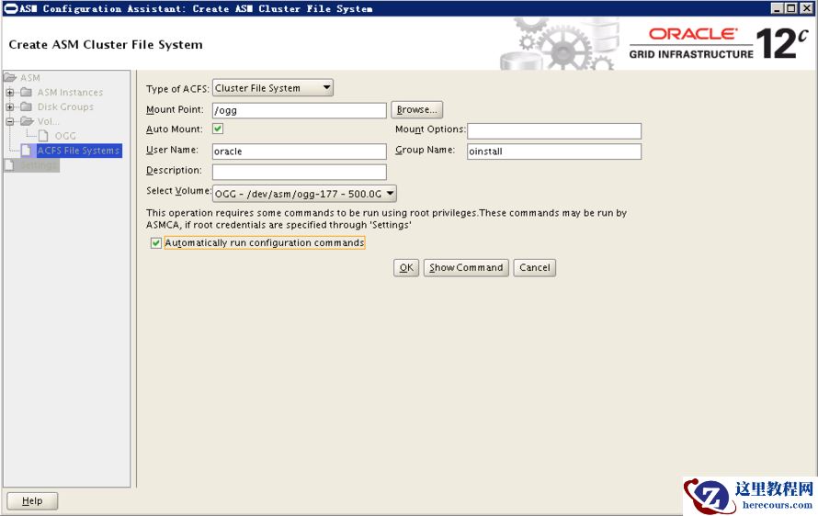Screen dimensions: 818x516
Task: Expand the Disk Groups tree node
Action: pos(10,107)
